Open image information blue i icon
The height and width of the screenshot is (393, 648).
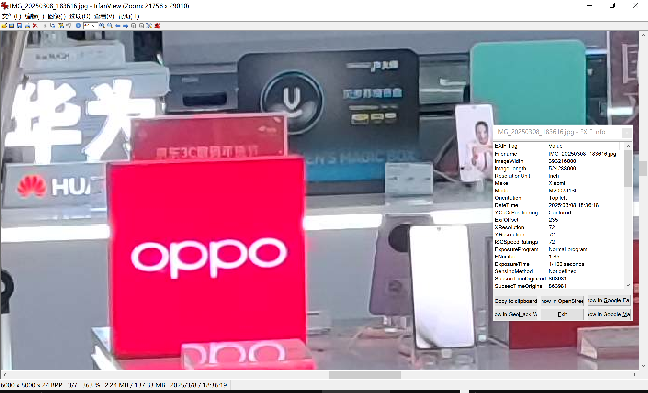click(x=78, y=26)
